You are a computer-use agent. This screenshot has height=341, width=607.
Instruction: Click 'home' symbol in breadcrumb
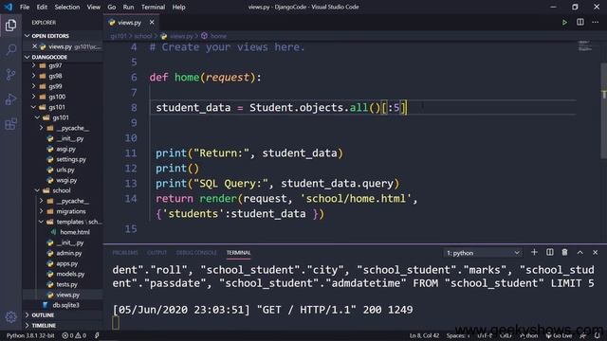218,36
